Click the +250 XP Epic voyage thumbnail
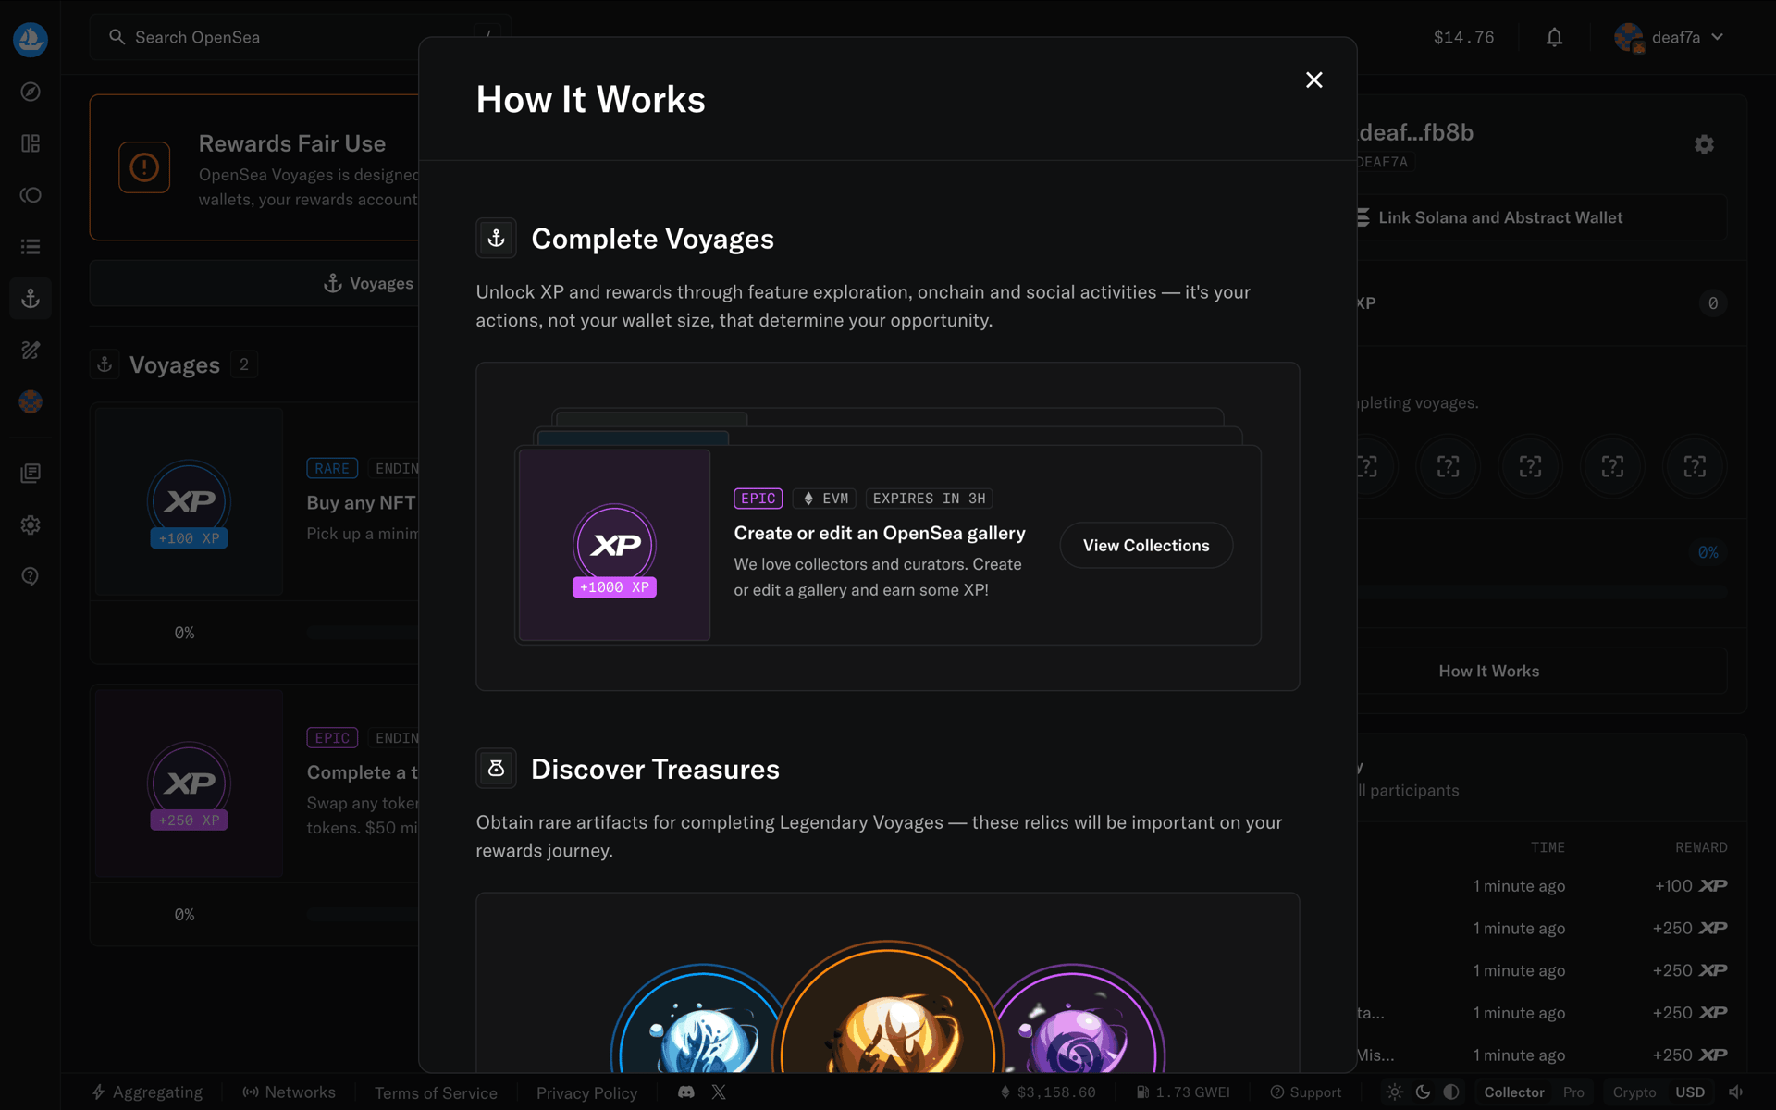 click(190, 783)
